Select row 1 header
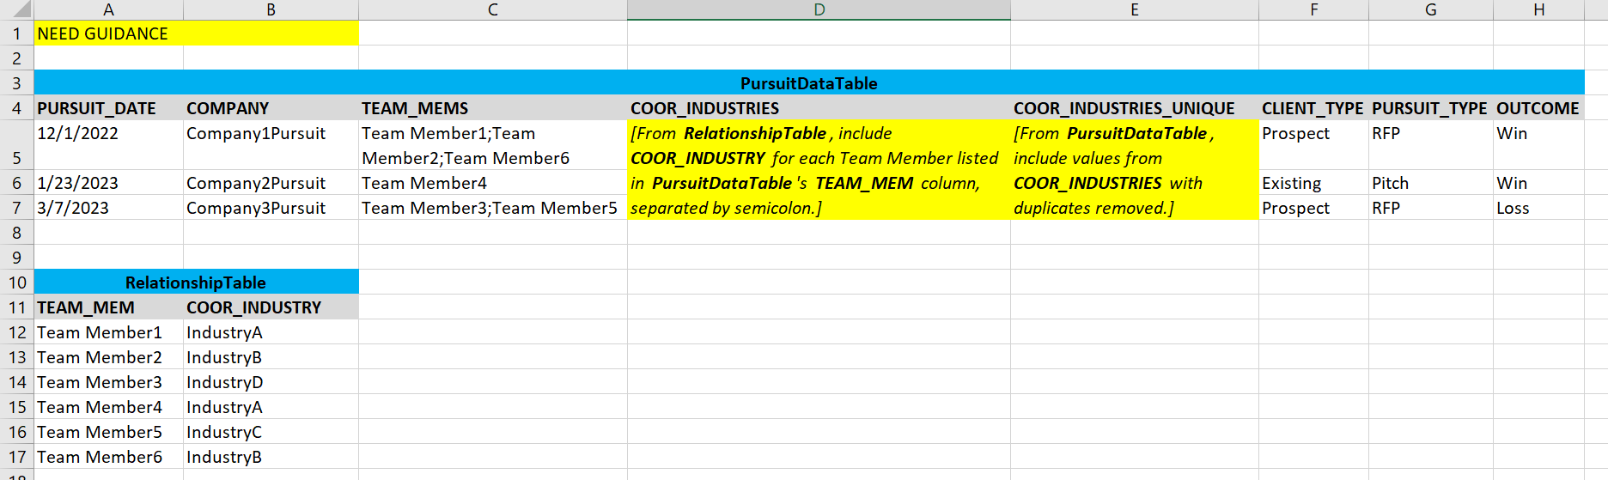This screenshot has height=480, width=1608. click(x=16, y=33)
